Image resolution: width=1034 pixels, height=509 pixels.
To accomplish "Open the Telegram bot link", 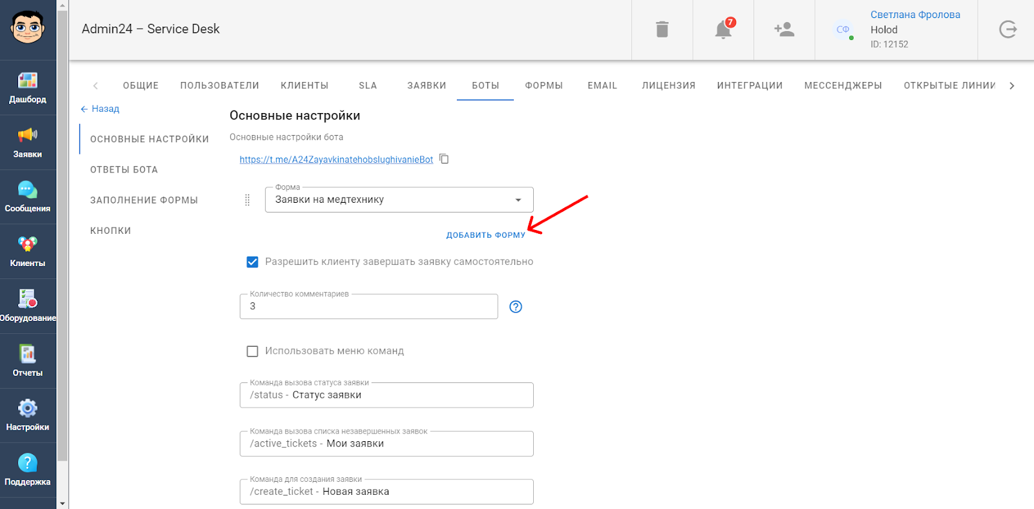I will (x=336, y=160).
